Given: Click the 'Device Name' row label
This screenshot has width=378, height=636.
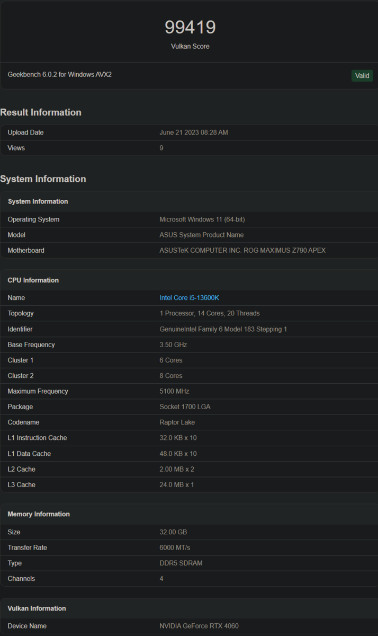Looking at the screenshot, I should 27,626.
